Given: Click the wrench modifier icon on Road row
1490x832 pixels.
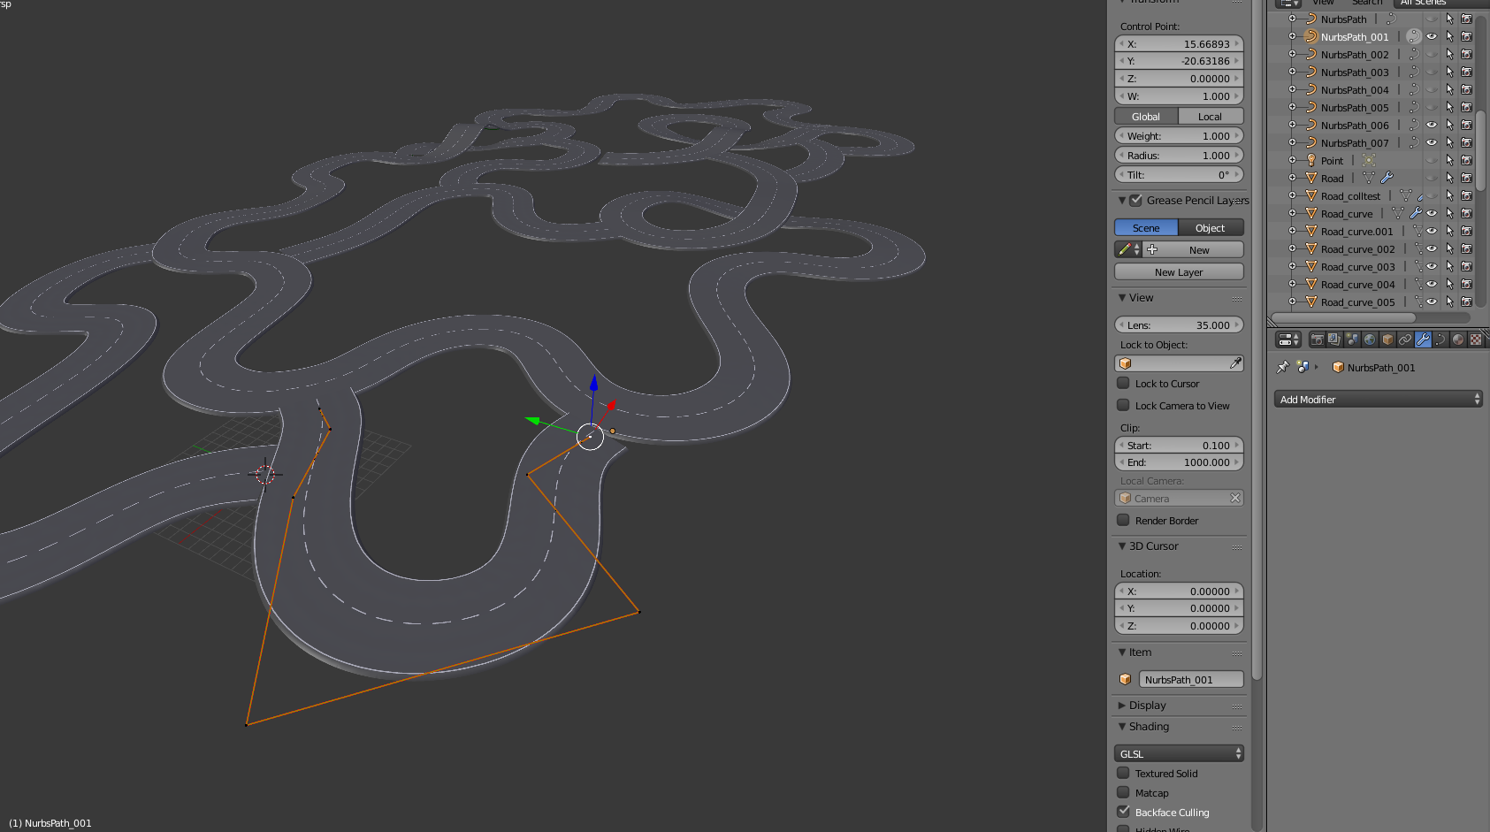Looking at the screenshot, I should click(x=1387, y=178).
